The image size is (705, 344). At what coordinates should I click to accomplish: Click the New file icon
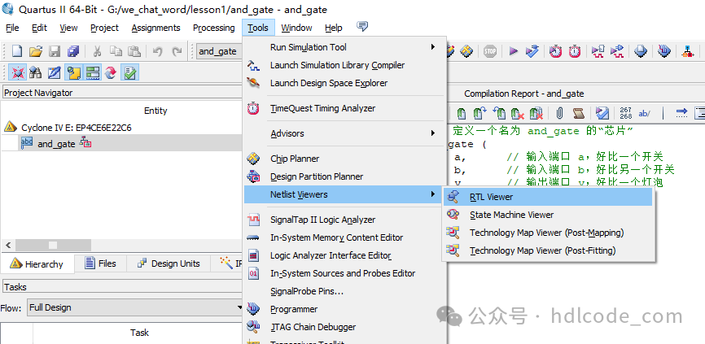[x=16, y=51]
